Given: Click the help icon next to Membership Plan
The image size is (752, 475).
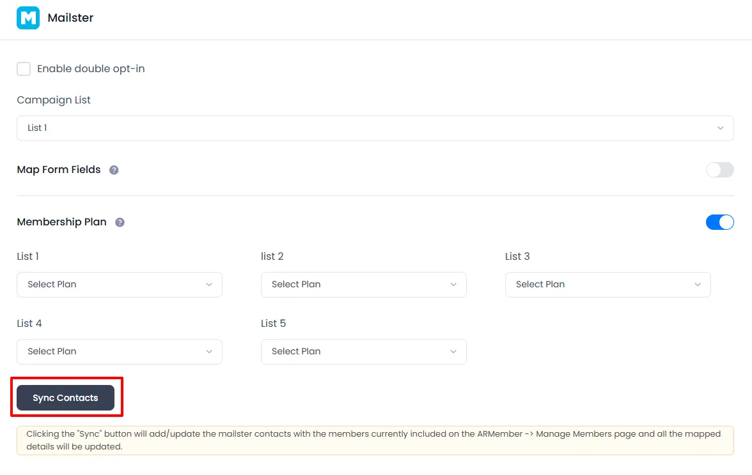Looking at the screenshot, I should pyautogui.click(x=120, y=222).
